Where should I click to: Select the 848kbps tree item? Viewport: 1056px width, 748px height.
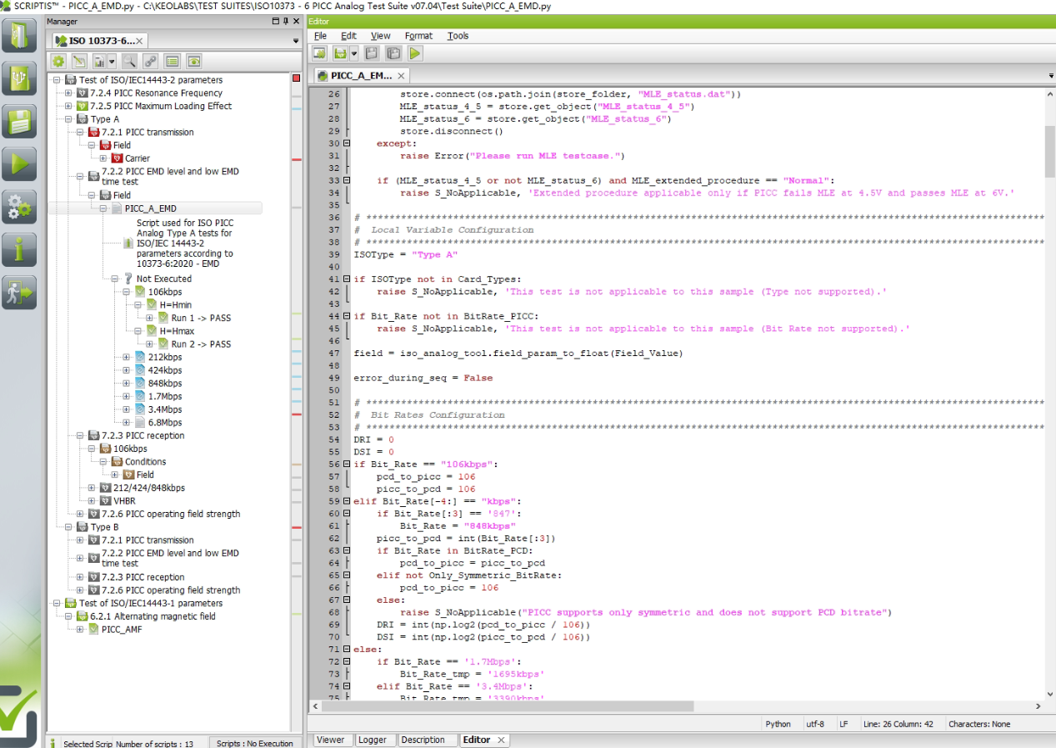(x=165, y=384)
